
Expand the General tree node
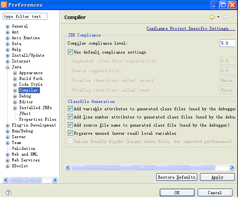click(7, 26)
